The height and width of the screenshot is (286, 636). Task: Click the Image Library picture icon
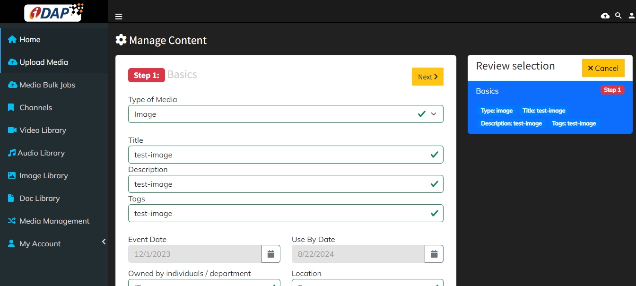point(12,175)
